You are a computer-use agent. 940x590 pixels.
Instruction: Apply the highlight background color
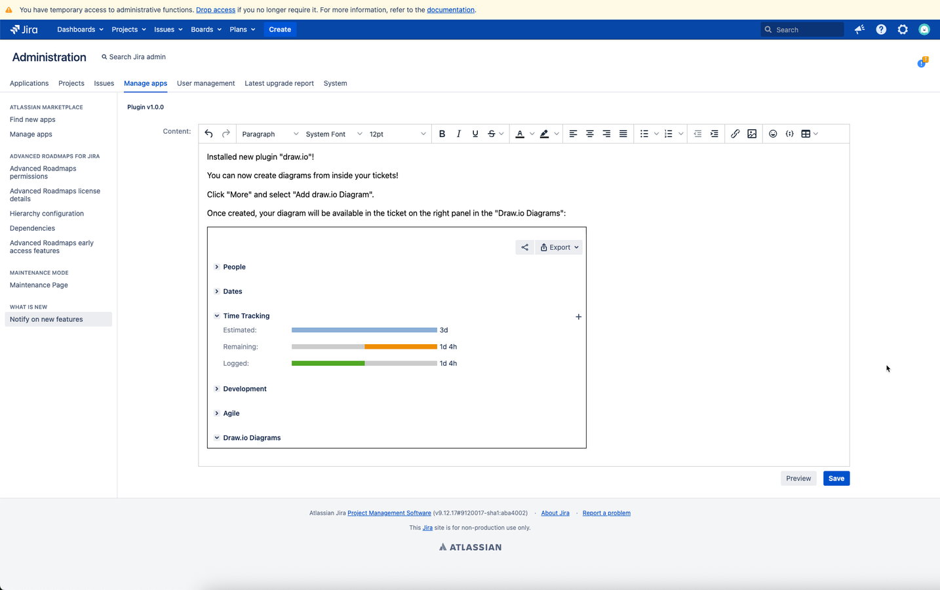pos(544,134)
